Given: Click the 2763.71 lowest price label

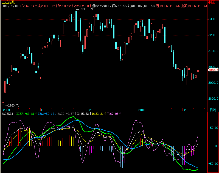Looking at the screenshot, I should click(14, 105).
